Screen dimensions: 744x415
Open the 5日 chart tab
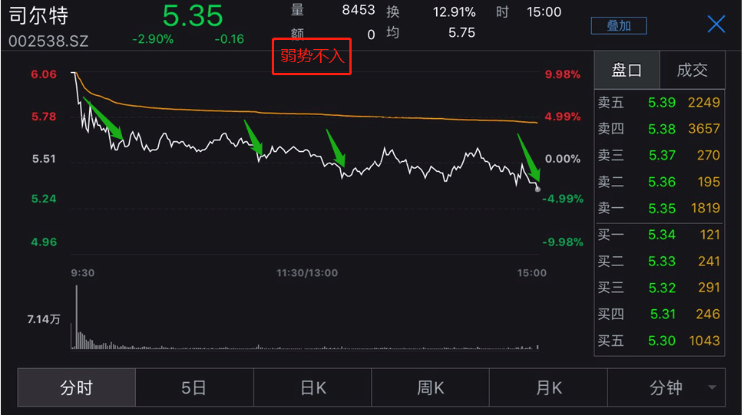[194, 388]
